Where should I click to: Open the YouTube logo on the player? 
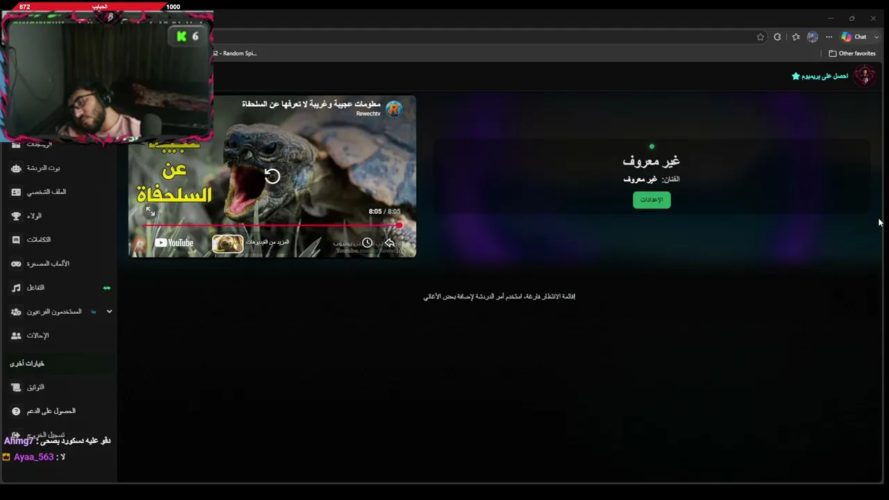coord(174,242)
